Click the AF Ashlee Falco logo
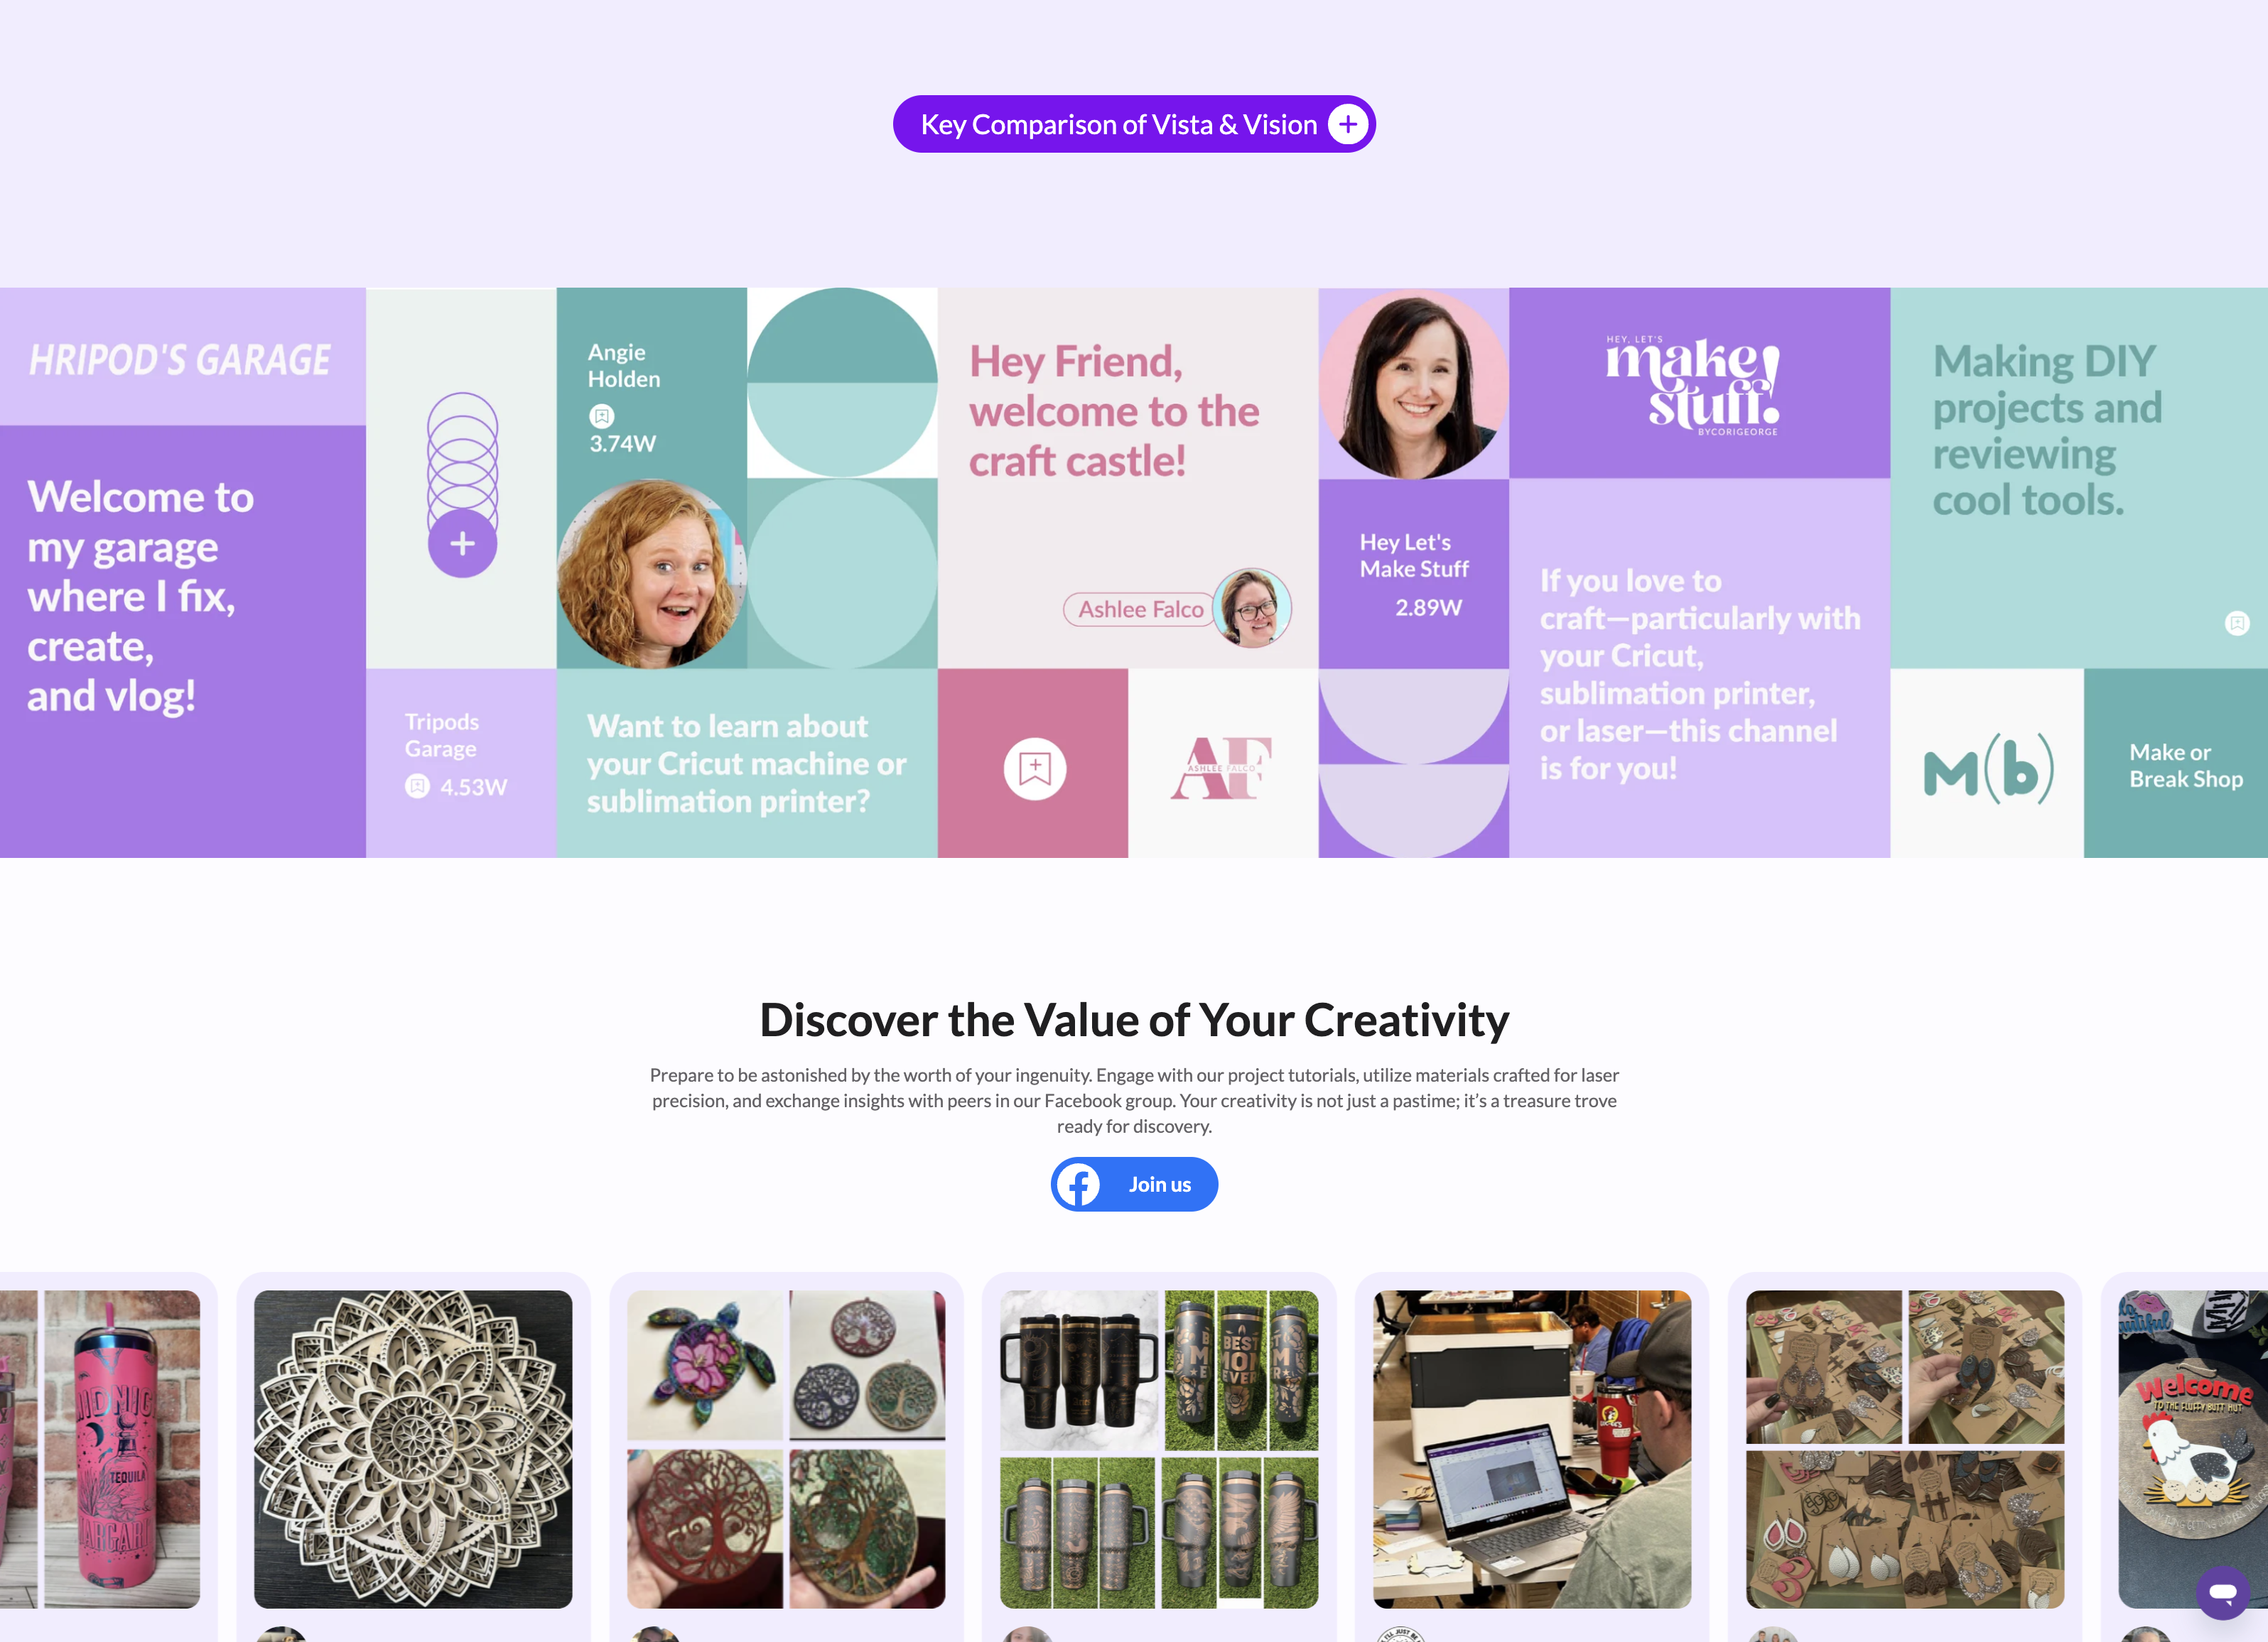Screen dimensions: 2268x1642 (x=1221, y=768)
